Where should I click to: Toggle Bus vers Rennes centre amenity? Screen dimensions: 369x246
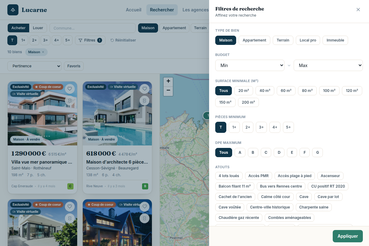pos(281,186)
